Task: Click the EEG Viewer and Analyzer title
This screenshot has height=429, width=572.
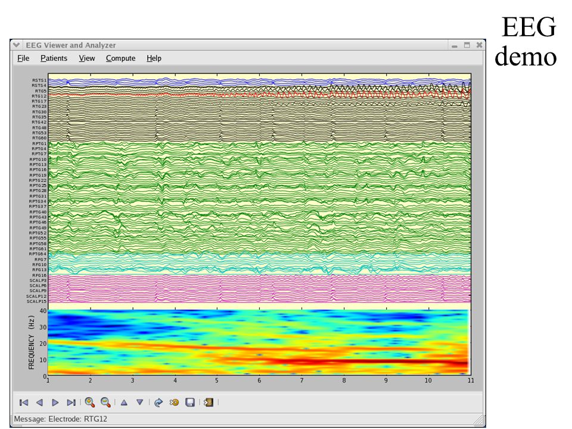Action: [70, 45]
